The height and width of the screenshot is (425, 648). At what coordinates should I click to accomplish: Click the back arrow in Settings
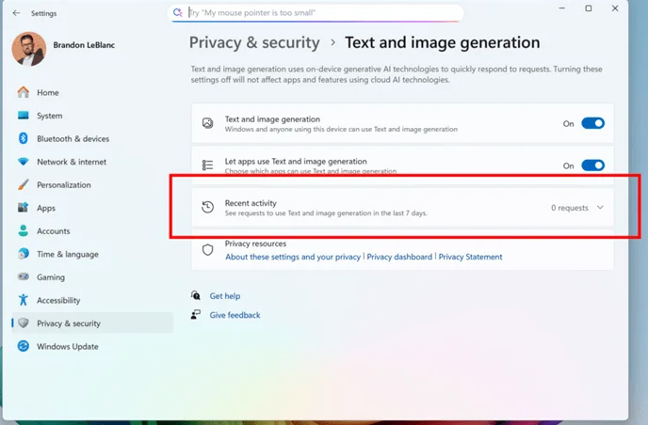click(16, 13)
